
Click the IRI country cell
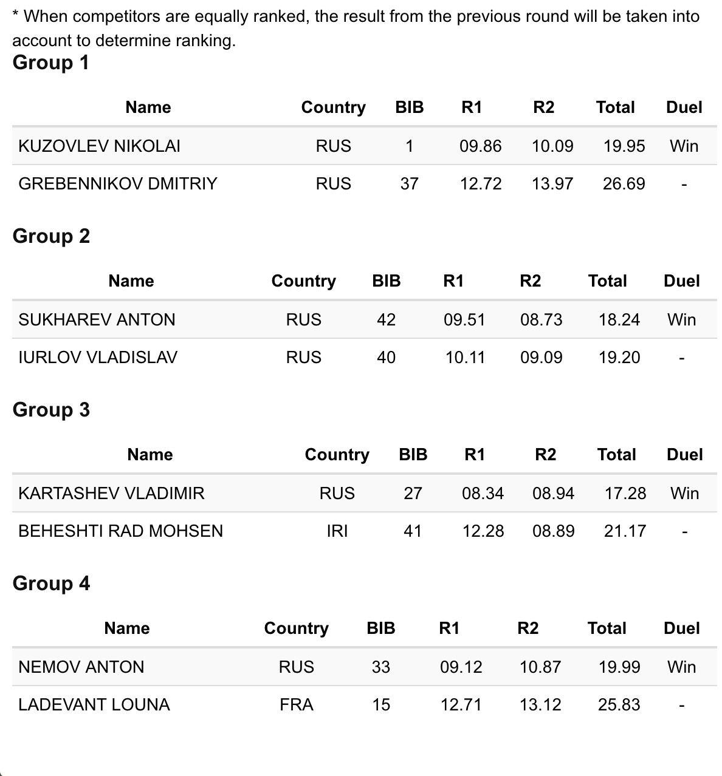point(337,531)
